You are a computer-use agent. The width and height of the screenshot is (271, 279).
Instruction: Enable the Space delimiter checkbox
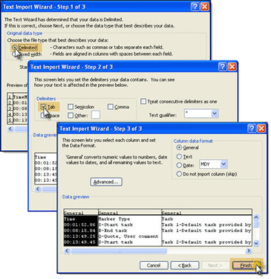[43, 115]
